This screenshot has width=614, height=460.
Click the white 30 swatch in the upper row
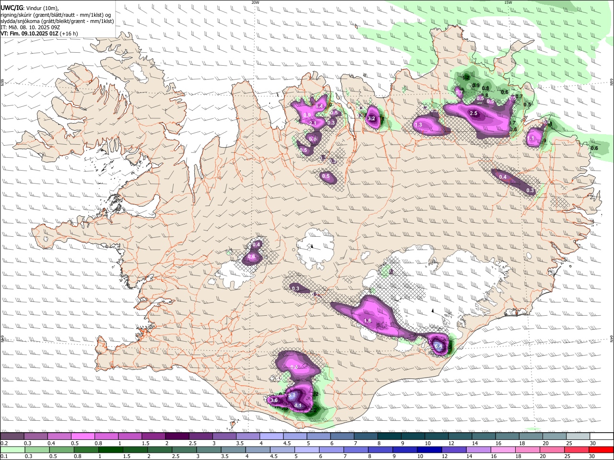pos(602,436)
